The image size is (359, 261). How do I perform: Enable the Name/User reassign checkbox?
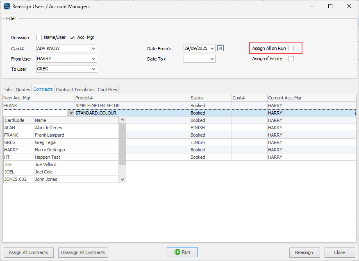[39, 38]
